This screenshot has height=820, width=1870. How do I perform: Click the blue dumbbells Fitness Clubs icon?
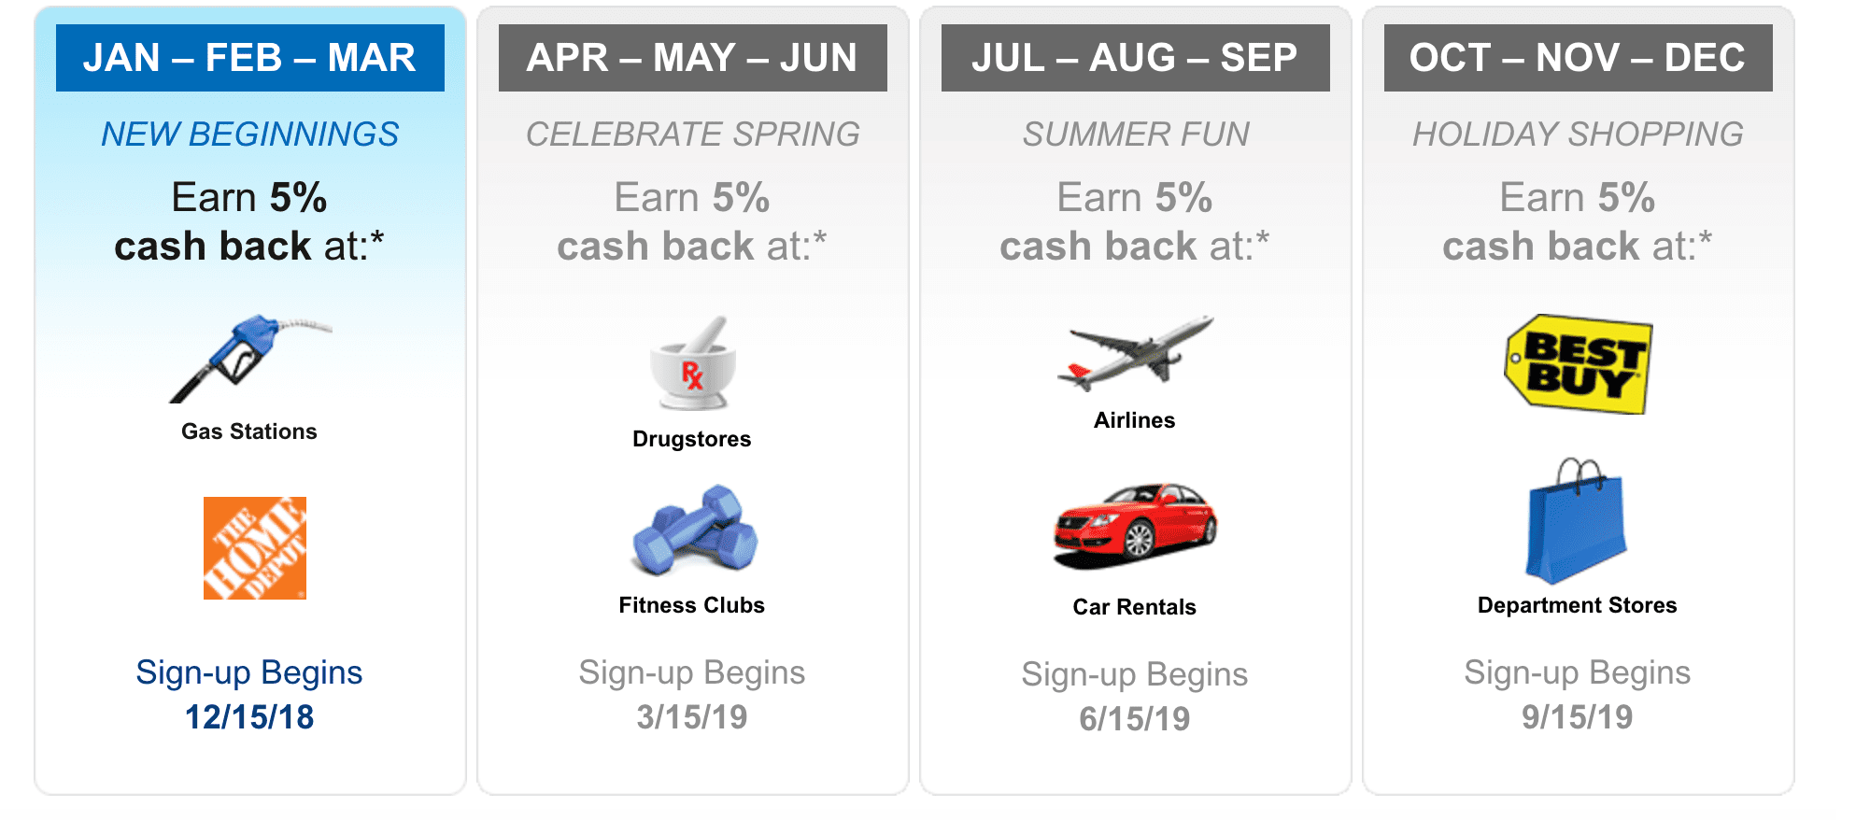[x=694, y=530]
